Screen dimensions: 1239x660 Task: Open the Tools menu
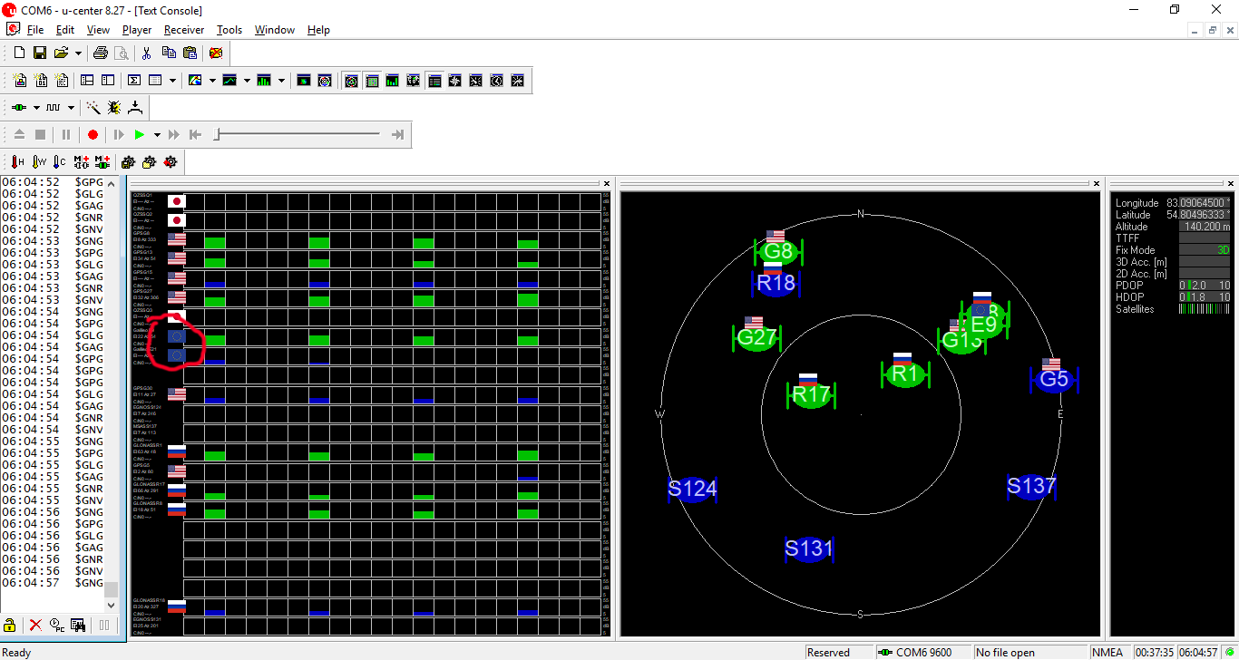point(229,30)
